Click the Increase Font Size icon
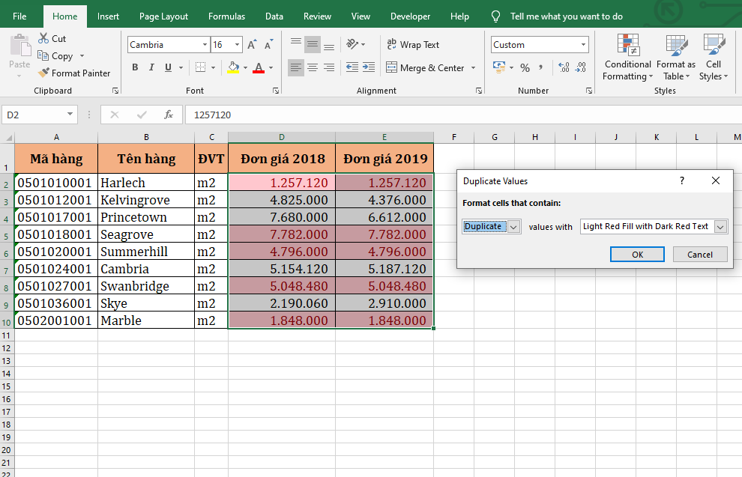Screen dimensions: 742x477 tap(253, 45)
